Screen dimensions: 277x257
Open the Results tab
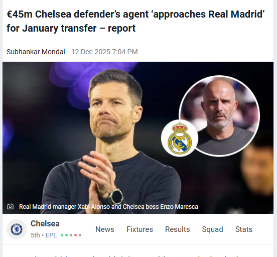tap(177, 229)
